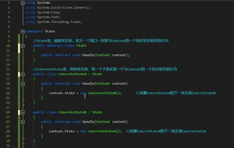
Task: Click State class name in abstract class declaration
Action: click(x=81, y=46)
